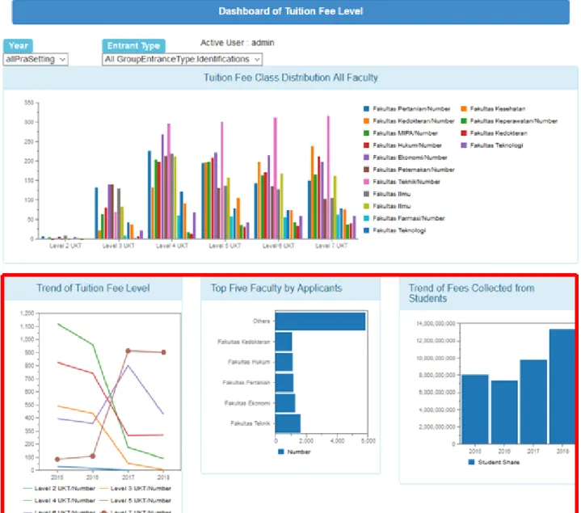581x513 pixels.
Task: Click the Level 7 UKT data point at 2016
Action: (x=93, y=456)
